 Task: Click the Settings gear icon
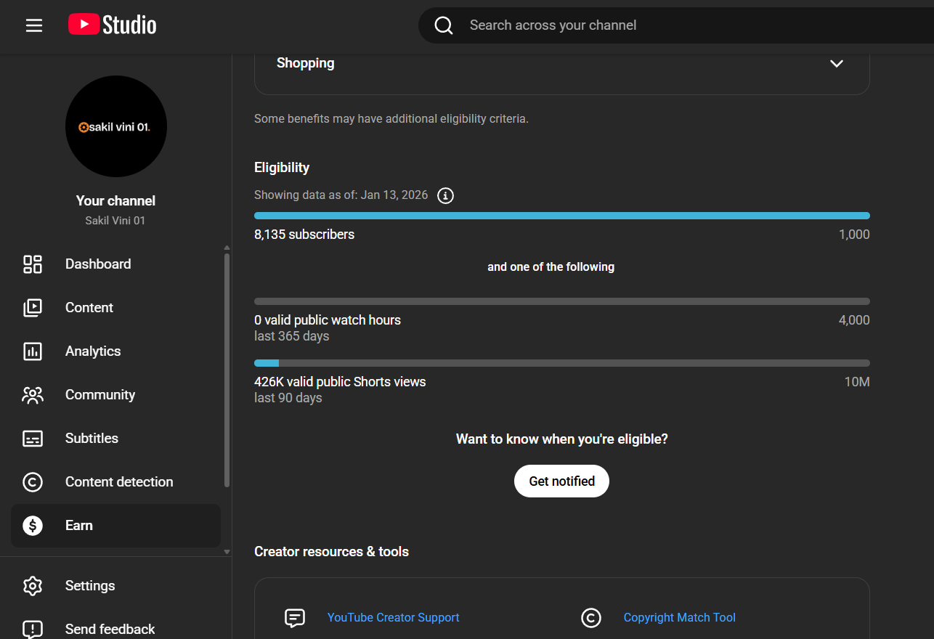pos(33,586)
